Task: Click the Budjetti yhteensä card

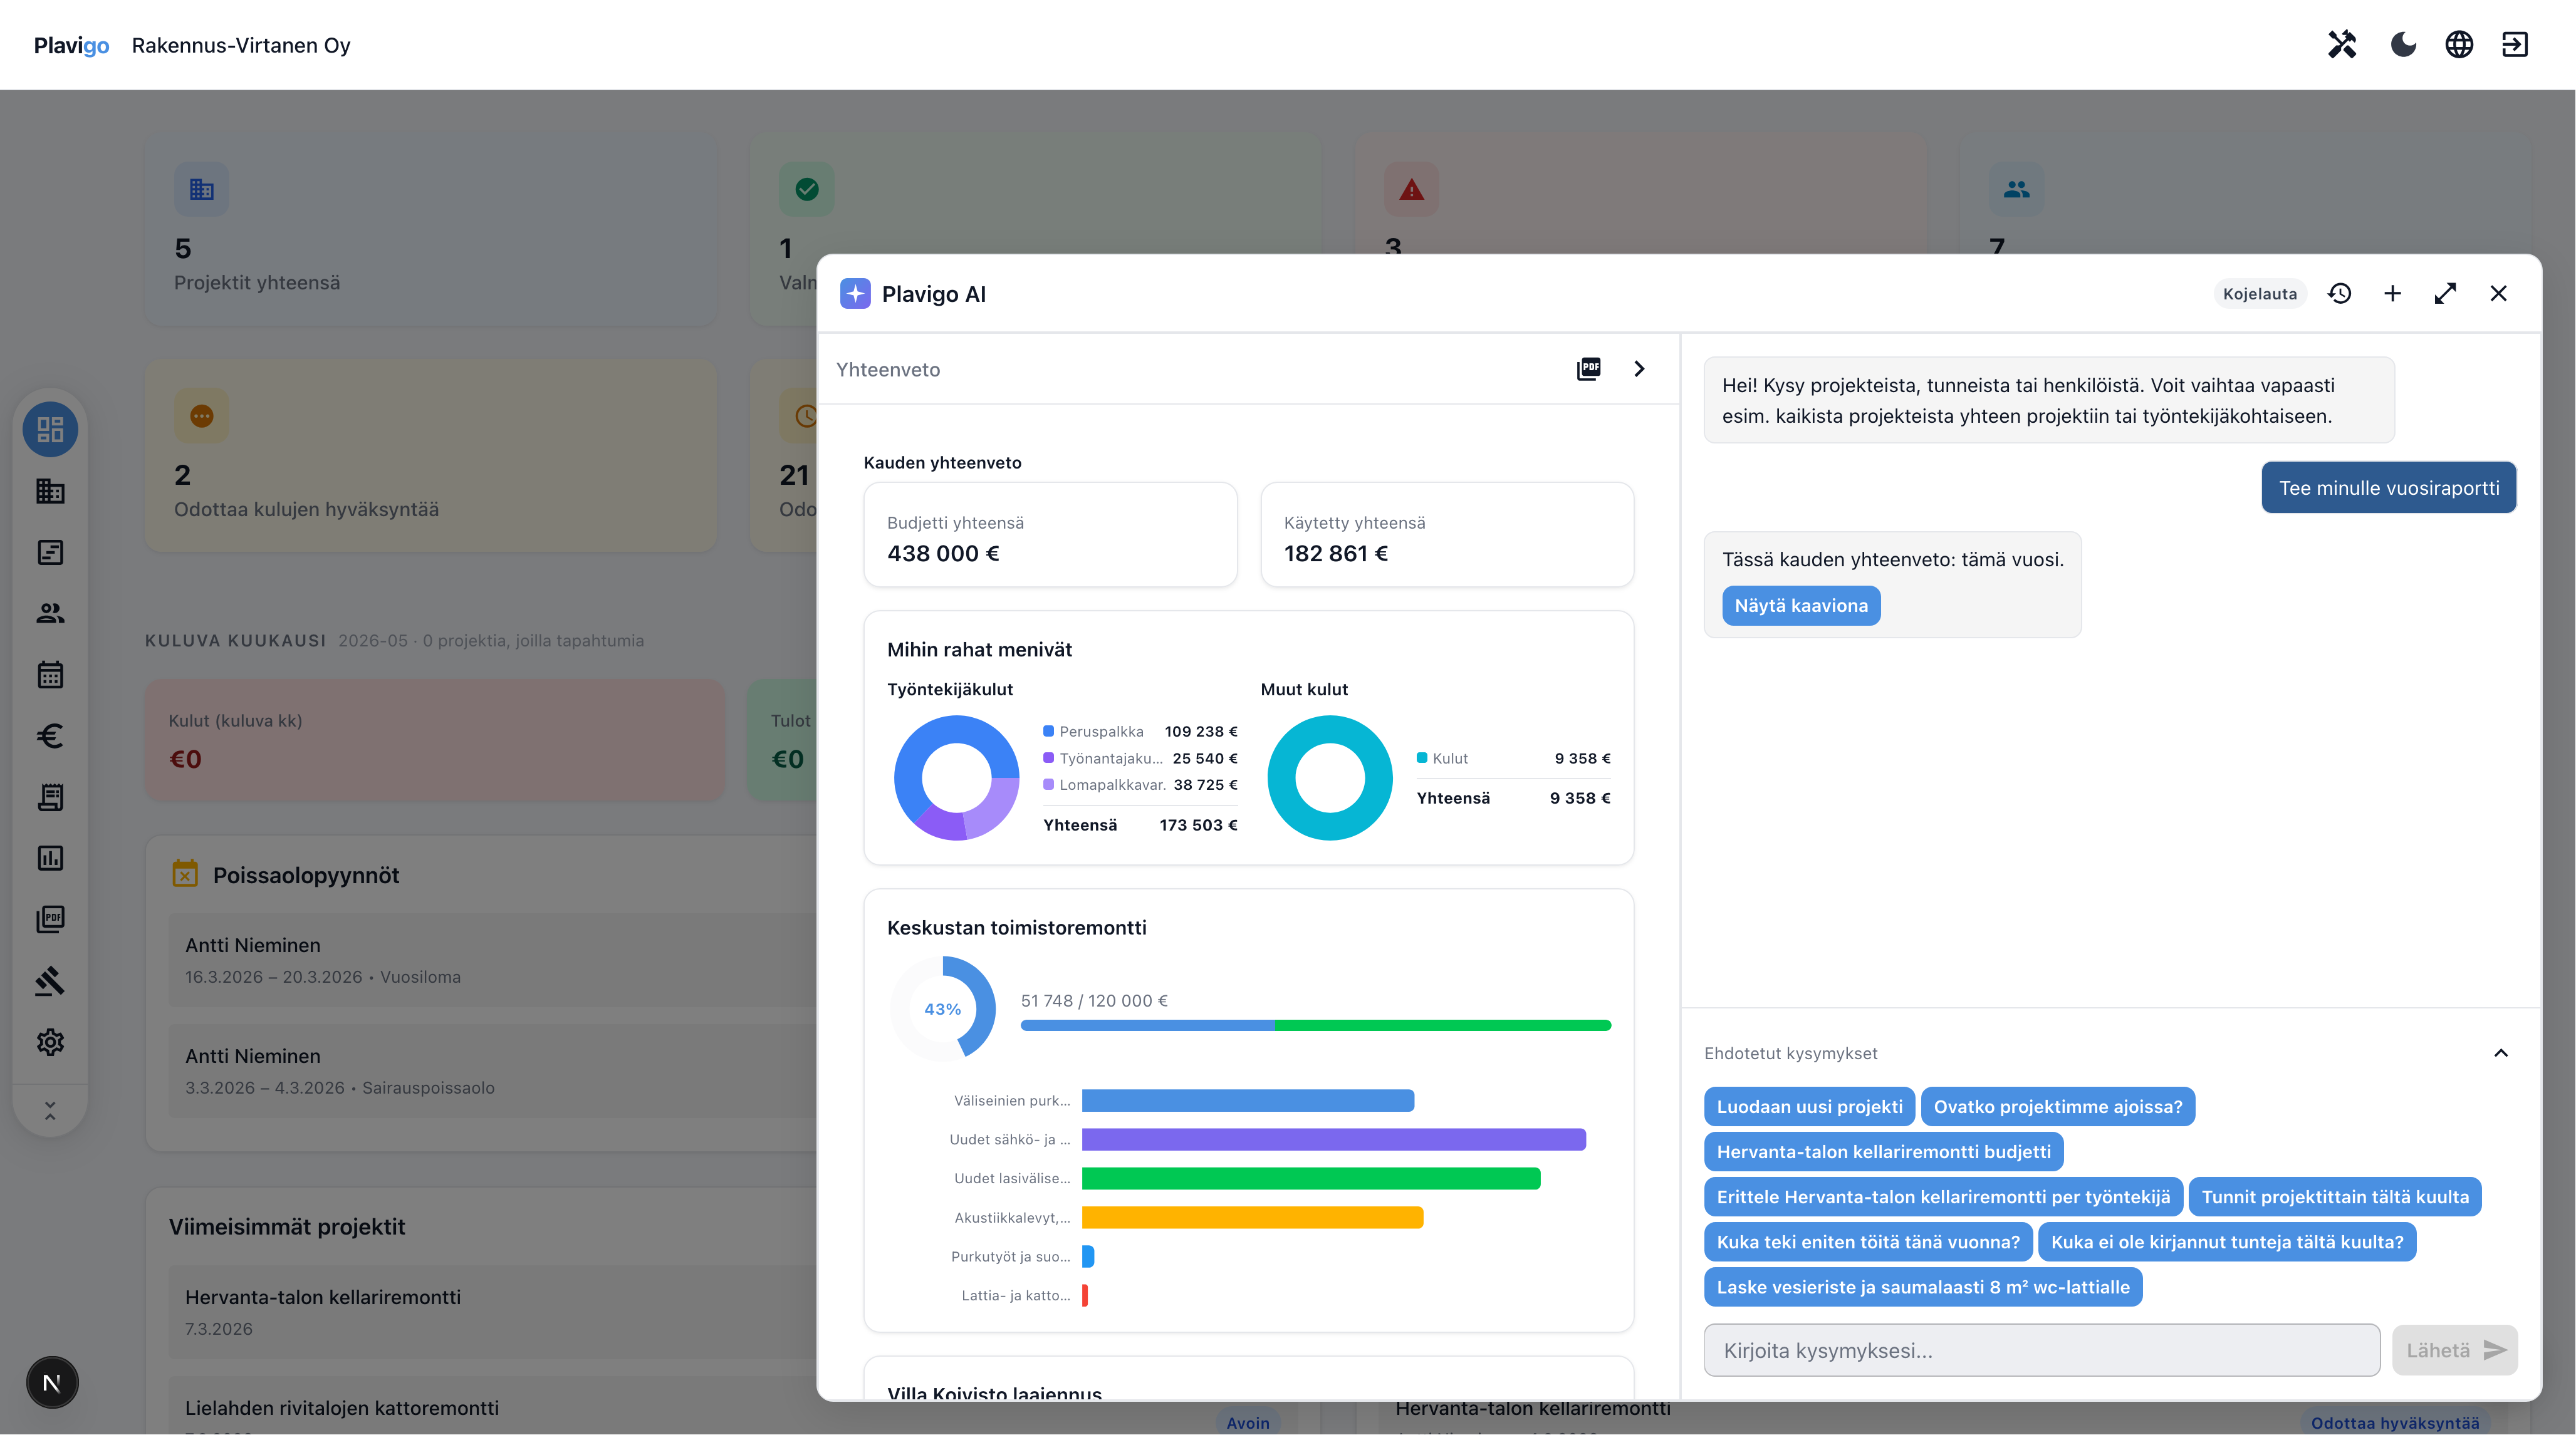Action: (1050, 535)
